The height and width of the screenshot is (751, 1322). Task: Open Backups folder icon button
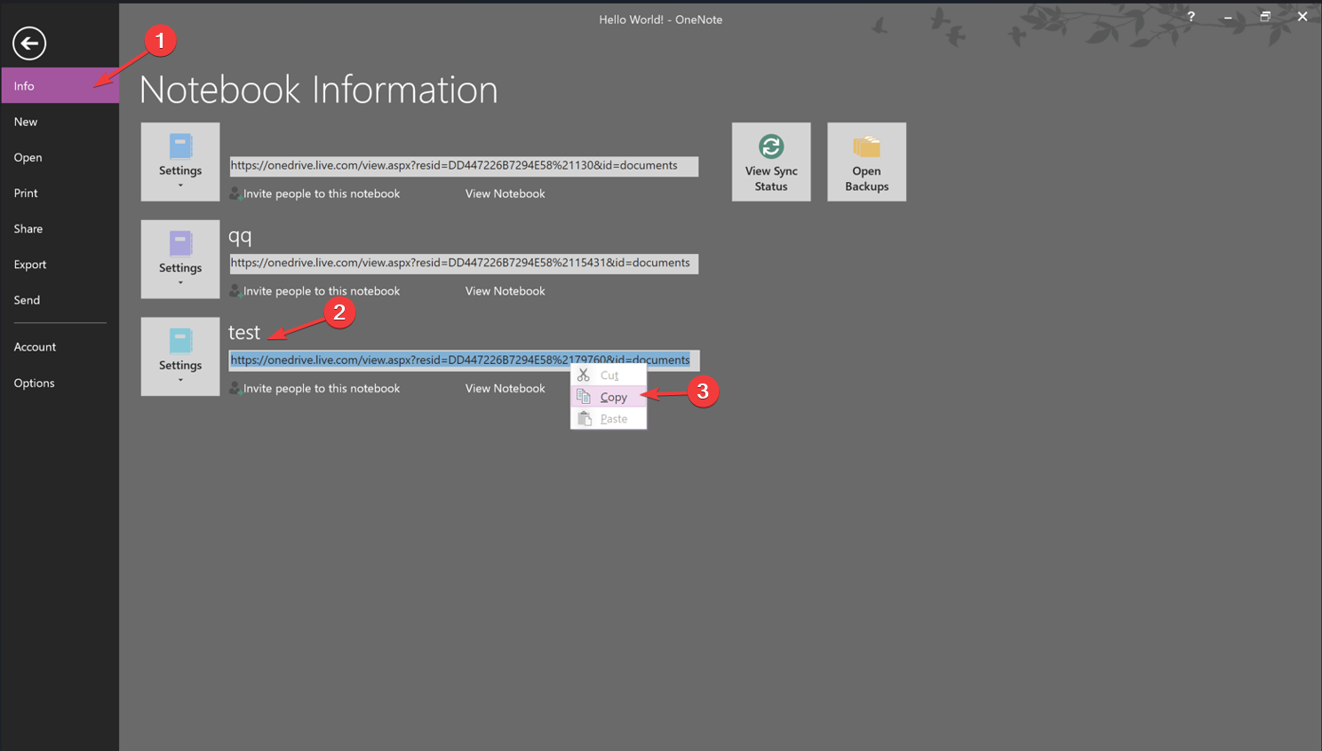(866, 162)
